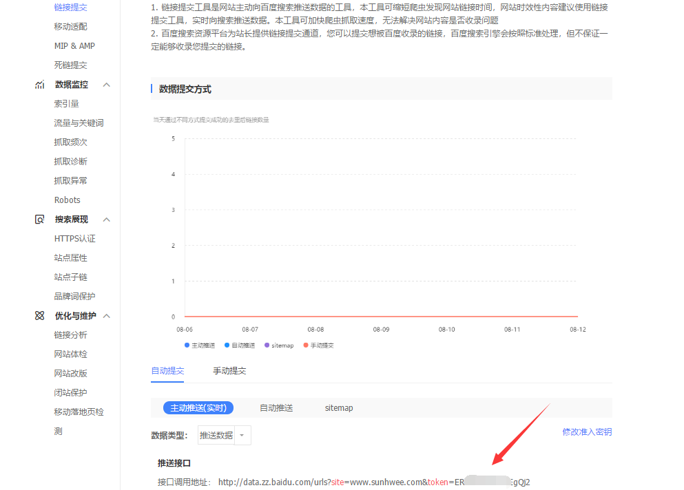The height and width of the screenshot is (490, 684).
Task: Toggle 主动推送 legend series
Action: pyautogui.click(x=200, y=345)
